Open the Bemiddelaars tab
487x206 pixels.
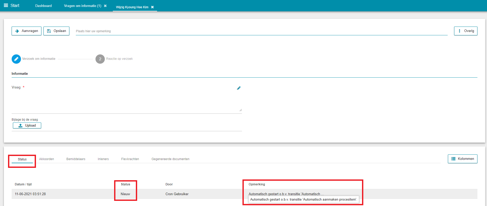76,159
